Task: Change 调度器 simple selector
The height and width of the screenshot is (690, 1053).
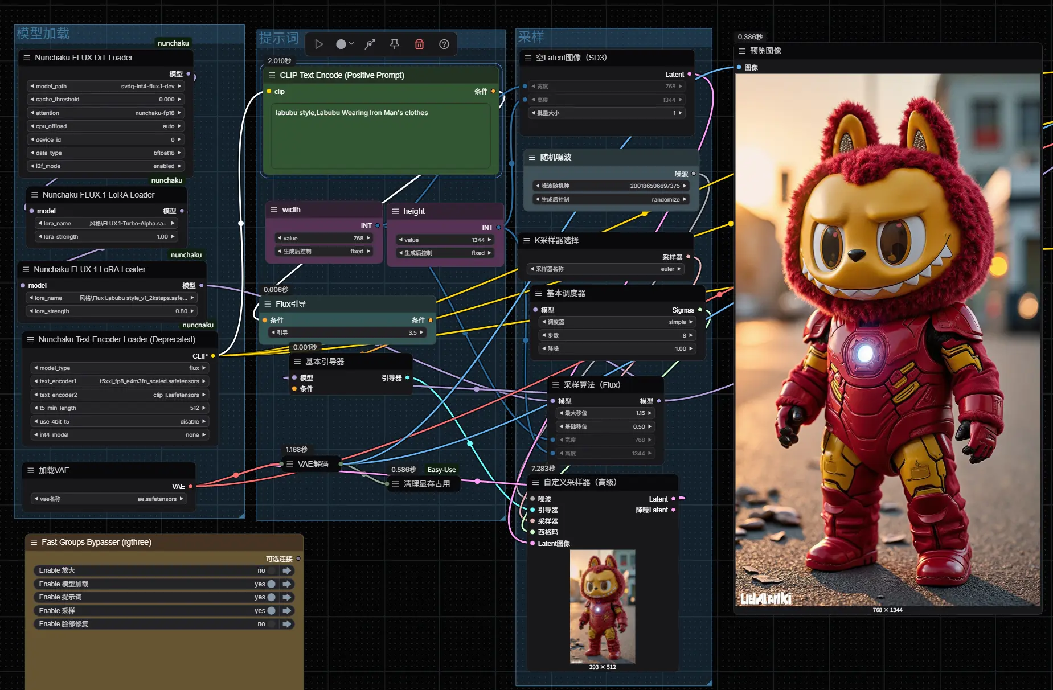Action: coord(617,322)
